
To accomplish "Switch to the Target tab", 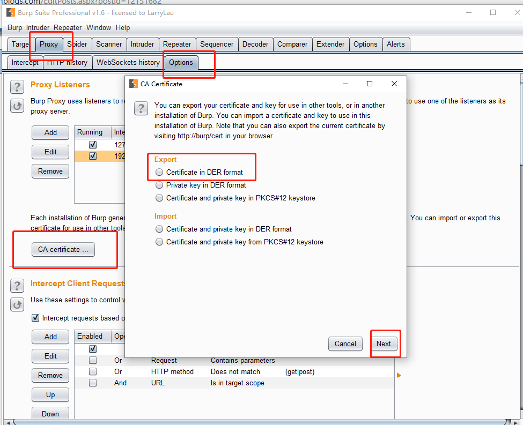I will click(21, 44).
